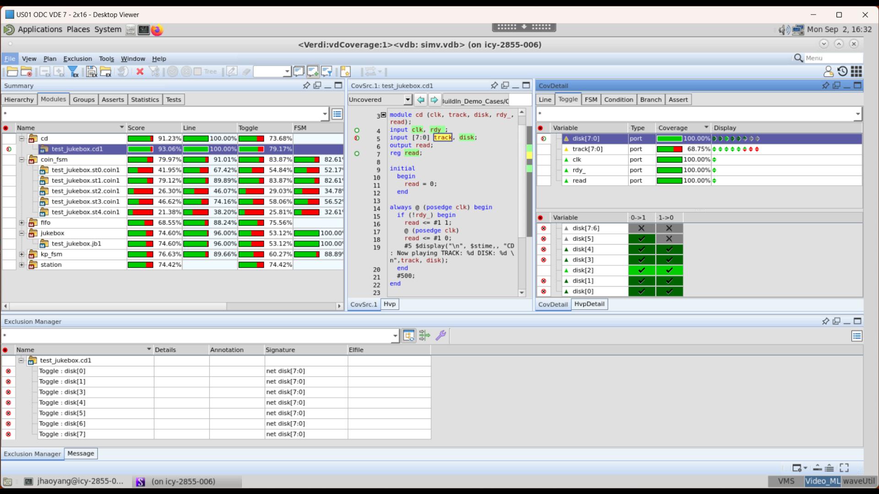Pin the Summary panel

coord(306,86)
